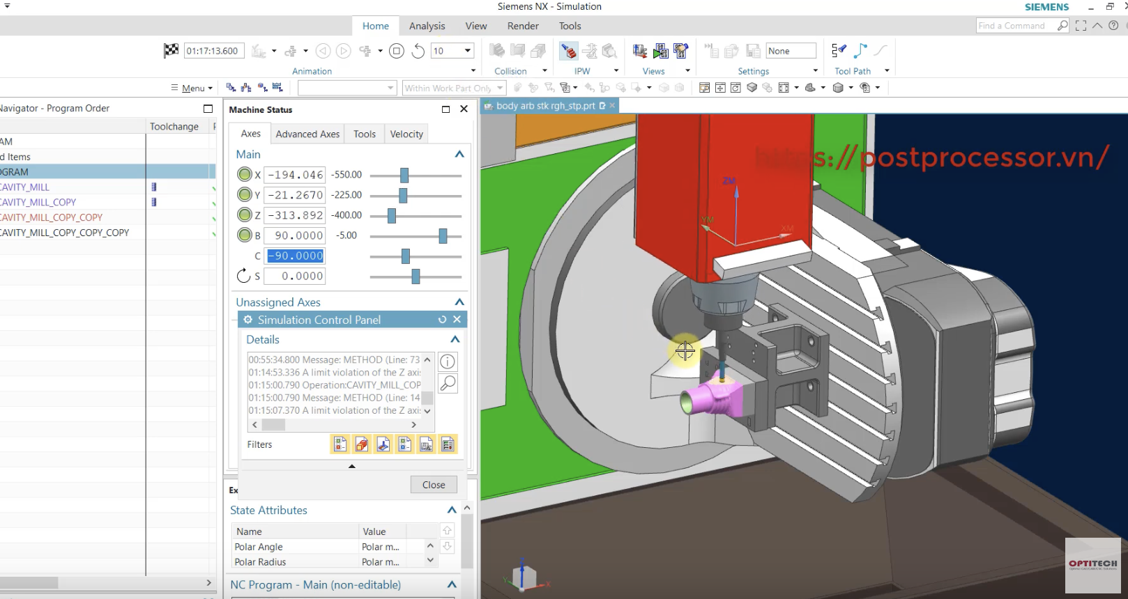Toggle the fifth Filters machine icon

[x=426, y=444]
